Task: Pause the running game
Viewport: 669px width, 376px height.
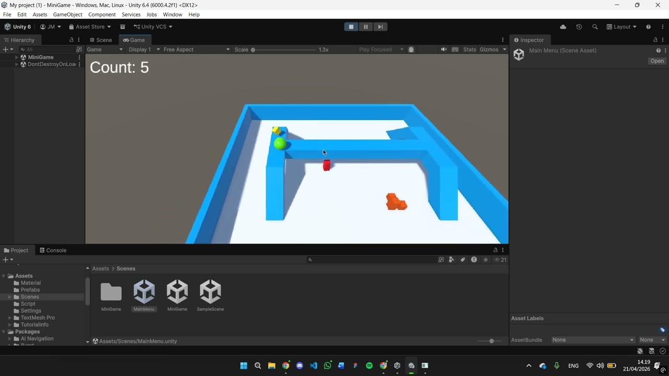Action: click(366, 27)
